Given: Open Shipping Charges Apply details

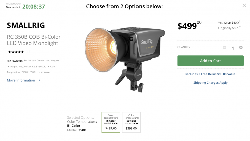Looking at the screenshot, I should point(210,83).
